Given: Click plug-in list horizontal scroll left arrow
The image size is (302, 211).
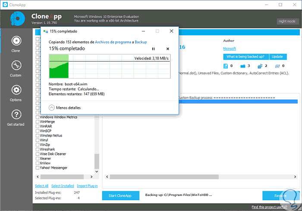Looking at the screenshot, I should (38, 177).
